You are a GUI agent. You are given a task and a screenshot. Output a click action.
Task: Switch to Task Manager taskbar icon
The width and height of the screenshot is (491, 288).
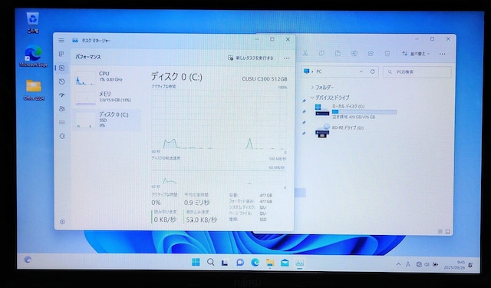[300, 263]
